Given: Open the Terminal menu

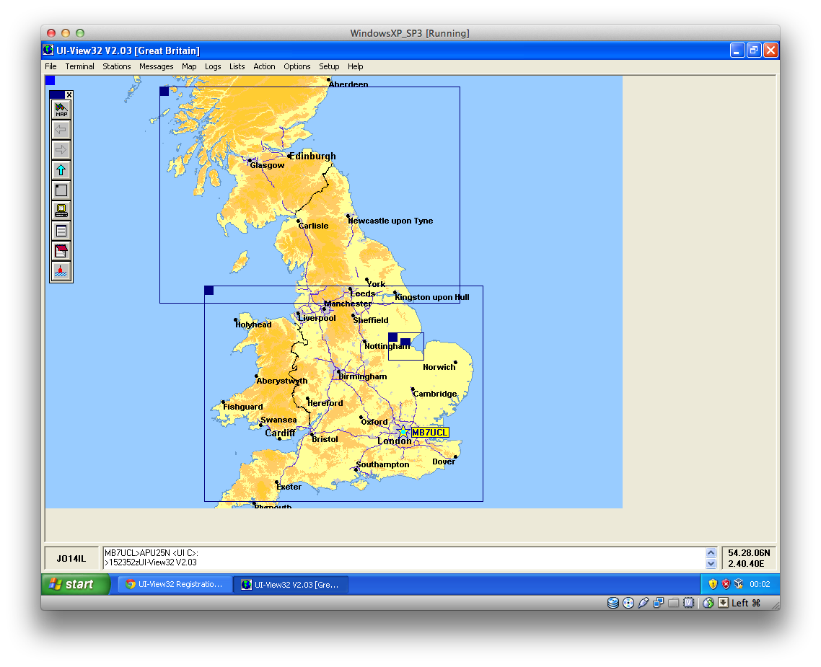Looking at the screenshot, I should click(79, 66).
